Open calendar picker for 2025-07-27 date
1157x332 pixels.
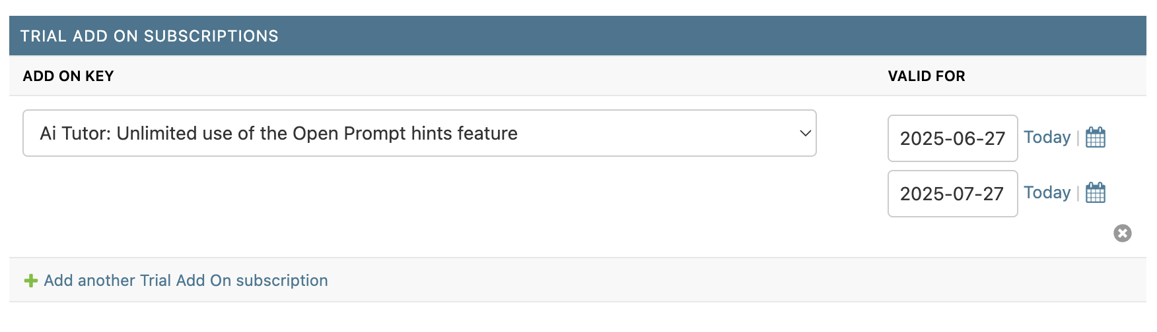click(1095, 193)
